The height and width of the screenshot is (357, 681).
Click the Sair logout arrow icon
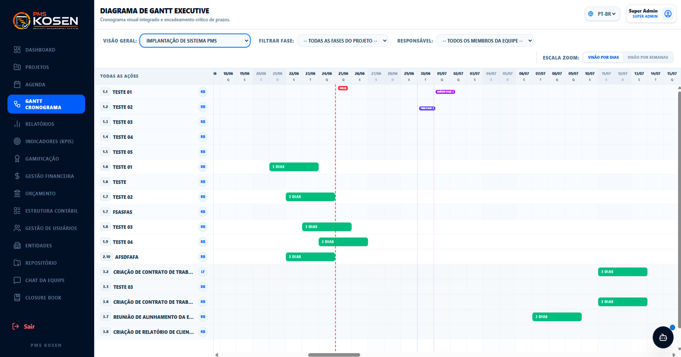(x=16, y=326)
